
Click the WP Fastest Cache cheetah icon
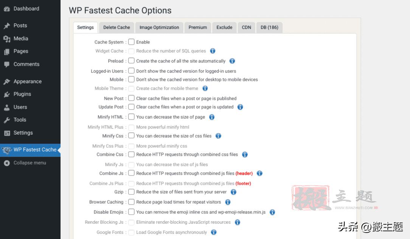(7, 150)
